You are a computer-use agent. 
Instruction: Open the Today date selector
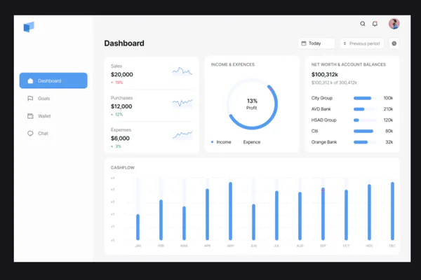[x=316, y=43]
